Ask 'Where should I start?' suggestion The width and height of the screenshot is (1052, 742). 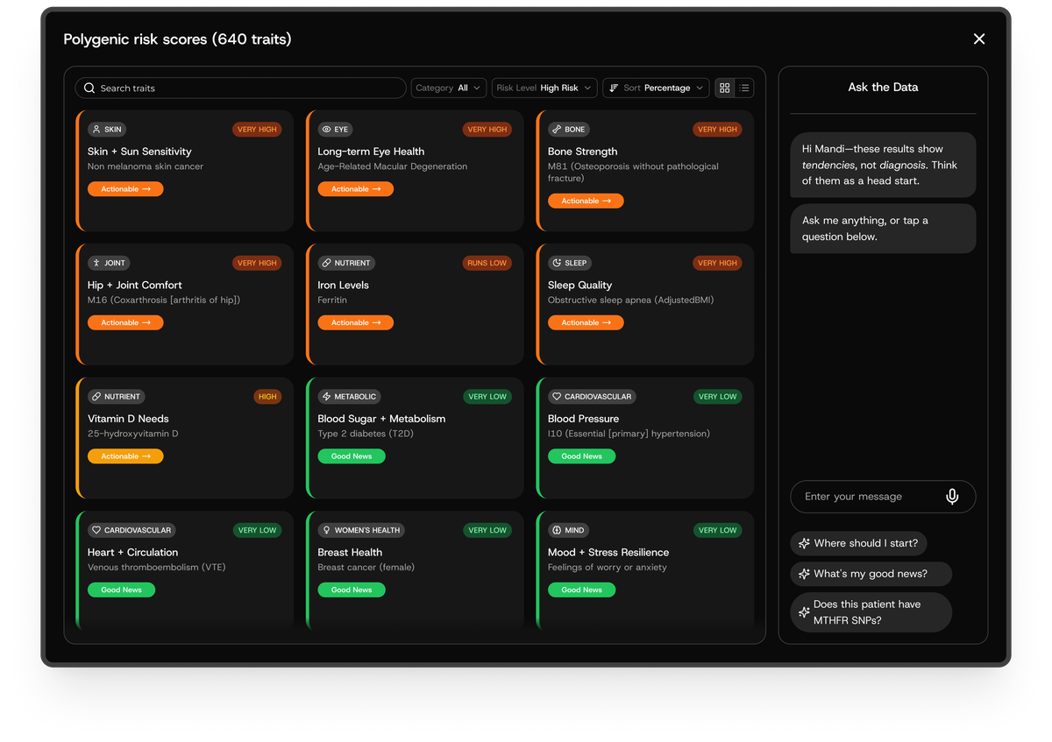click(x=859, y=543)
